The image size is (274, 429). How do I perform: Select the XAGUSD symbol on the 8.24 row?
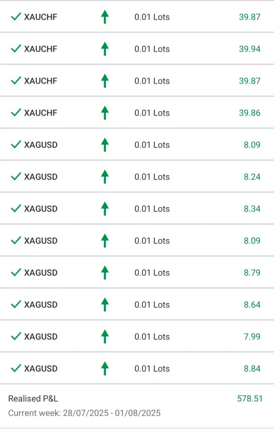pos(41,177)
